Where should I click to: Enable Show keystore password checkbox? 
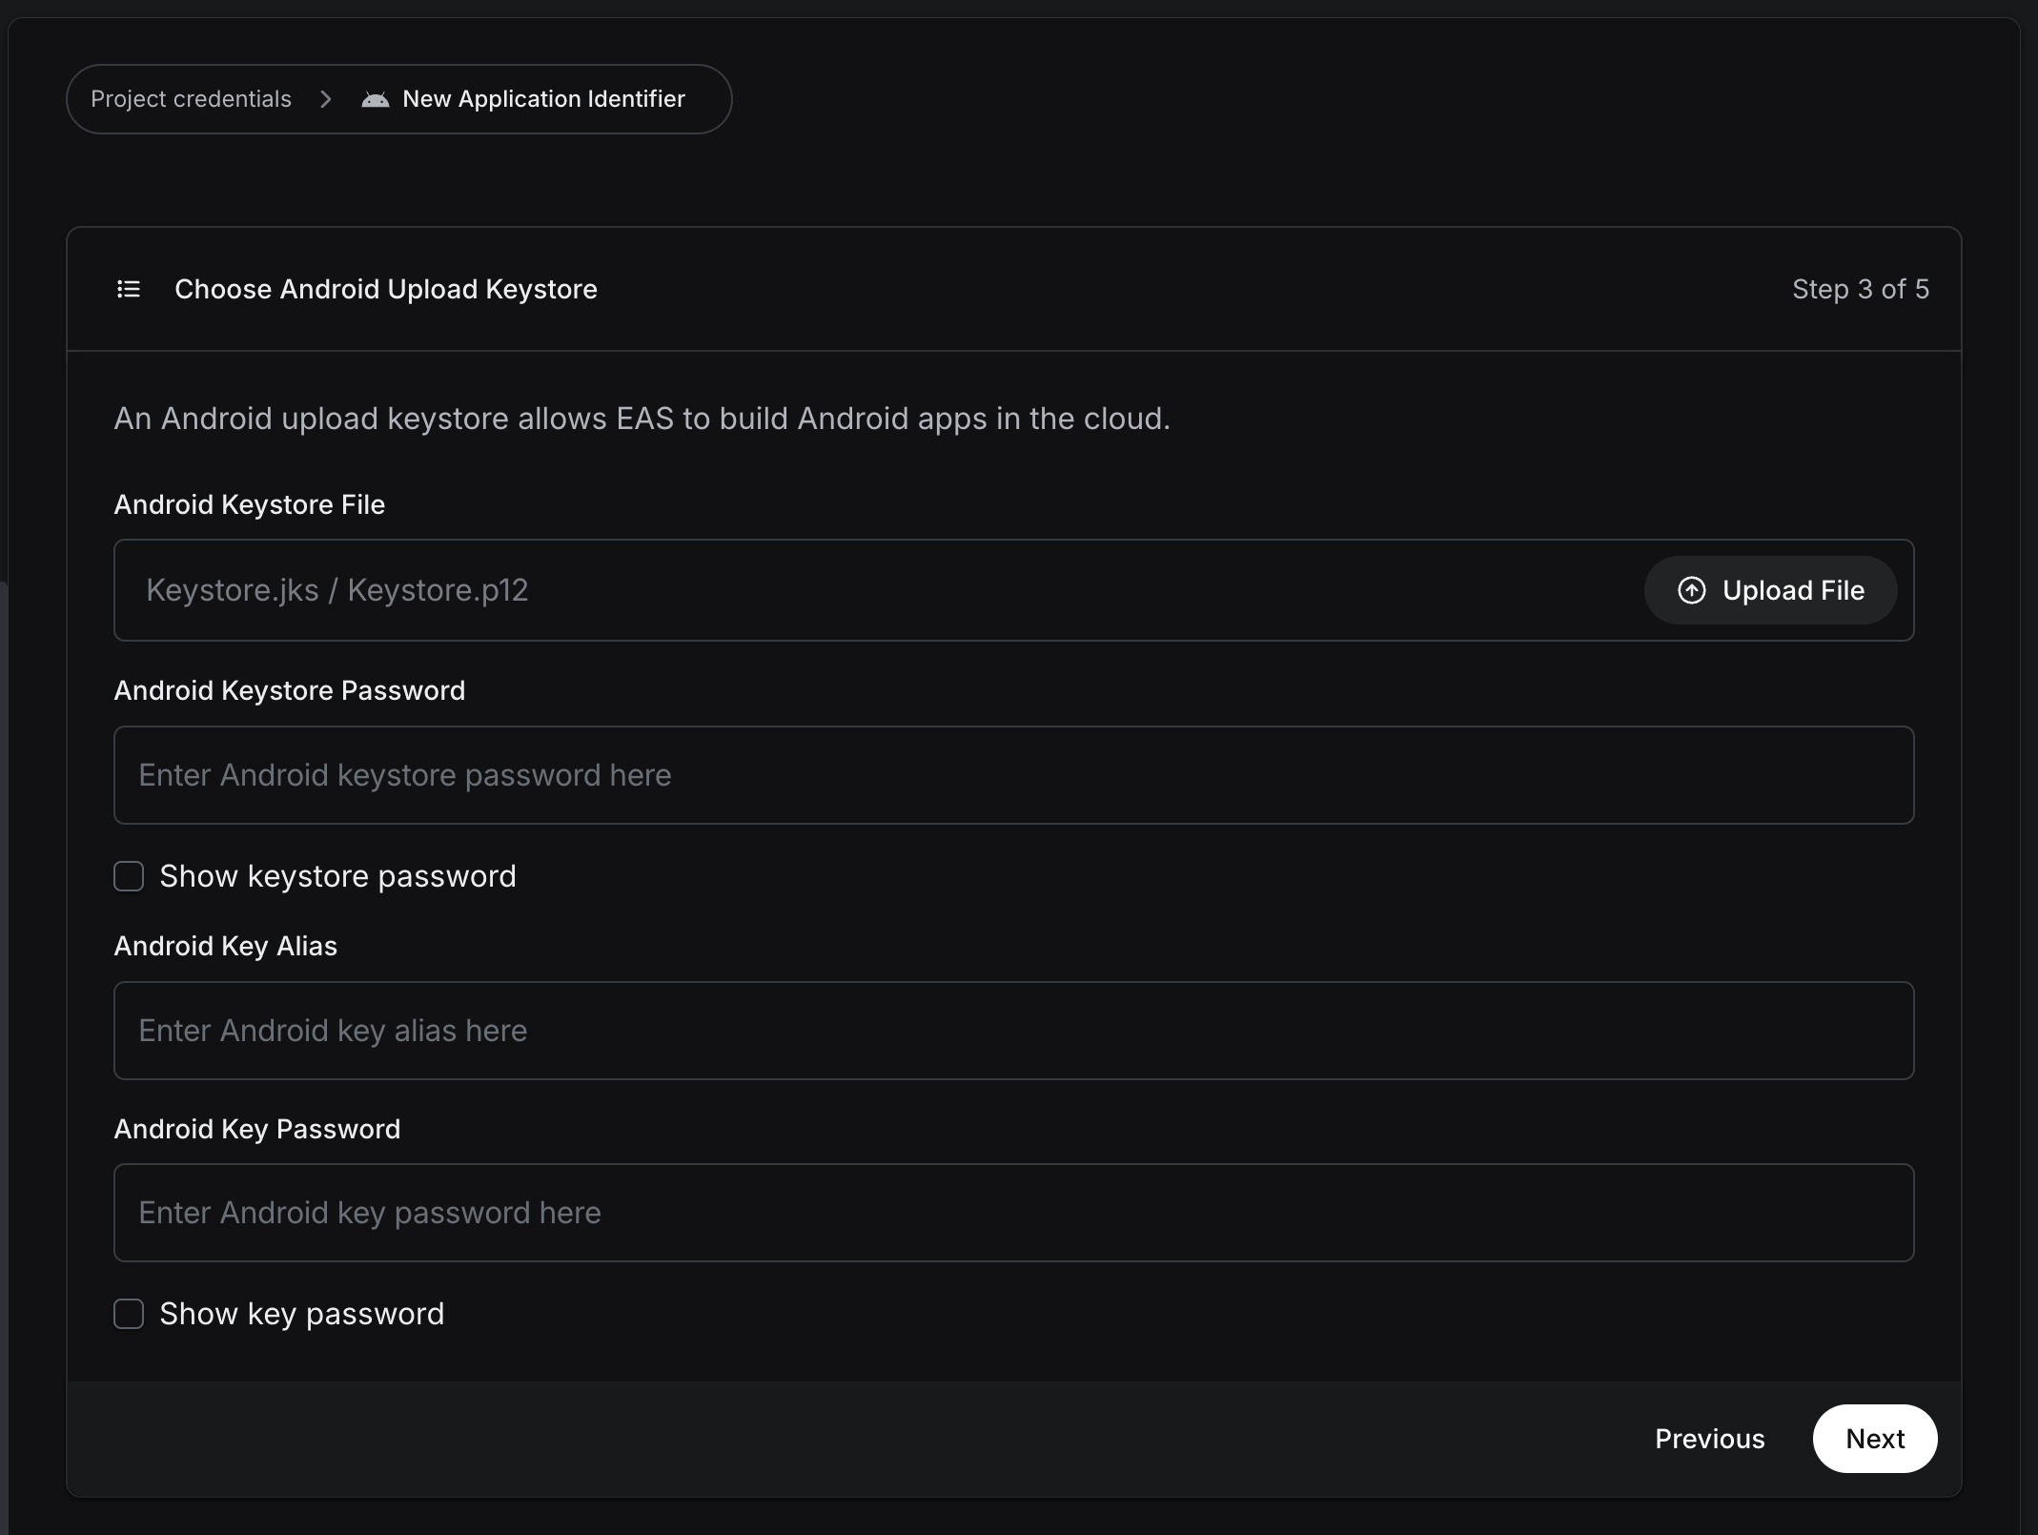pyautogui.click(x=129, y=876)
